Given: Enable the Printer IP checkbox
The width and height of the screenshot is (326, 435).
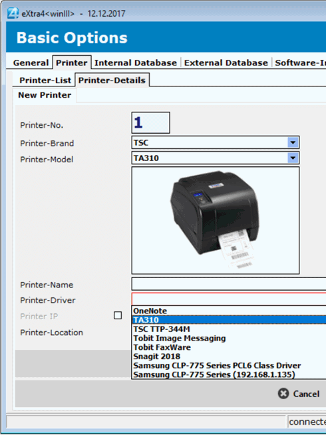Looking at the screenshot, I should point(118,315).
